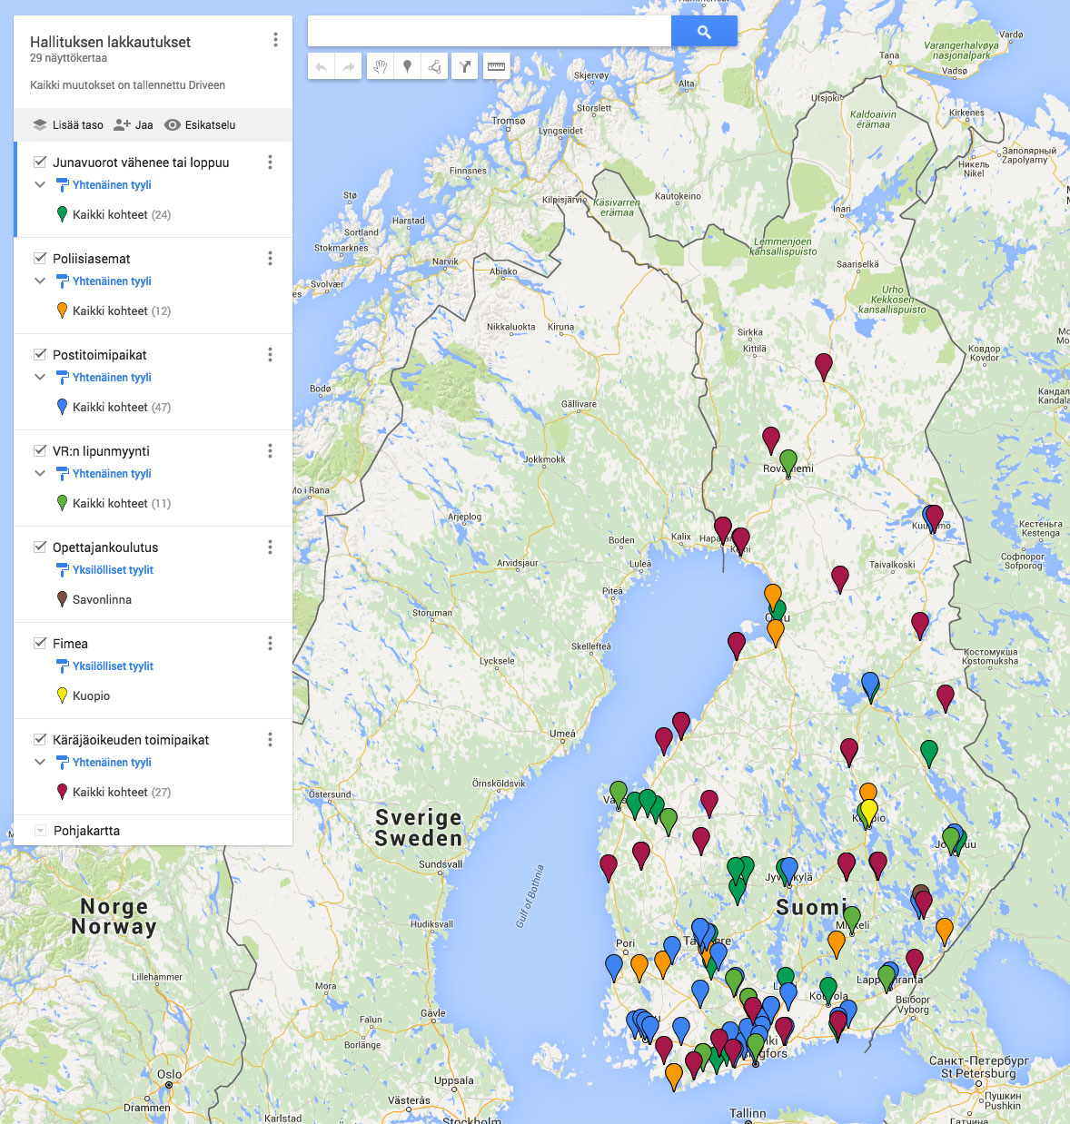
Task: Open Yksilölliset tyylit link under Fimea
Action: coord(113,666)
